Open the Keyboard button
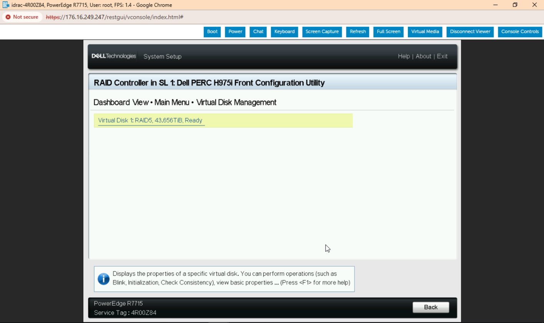 click(284, 32)
